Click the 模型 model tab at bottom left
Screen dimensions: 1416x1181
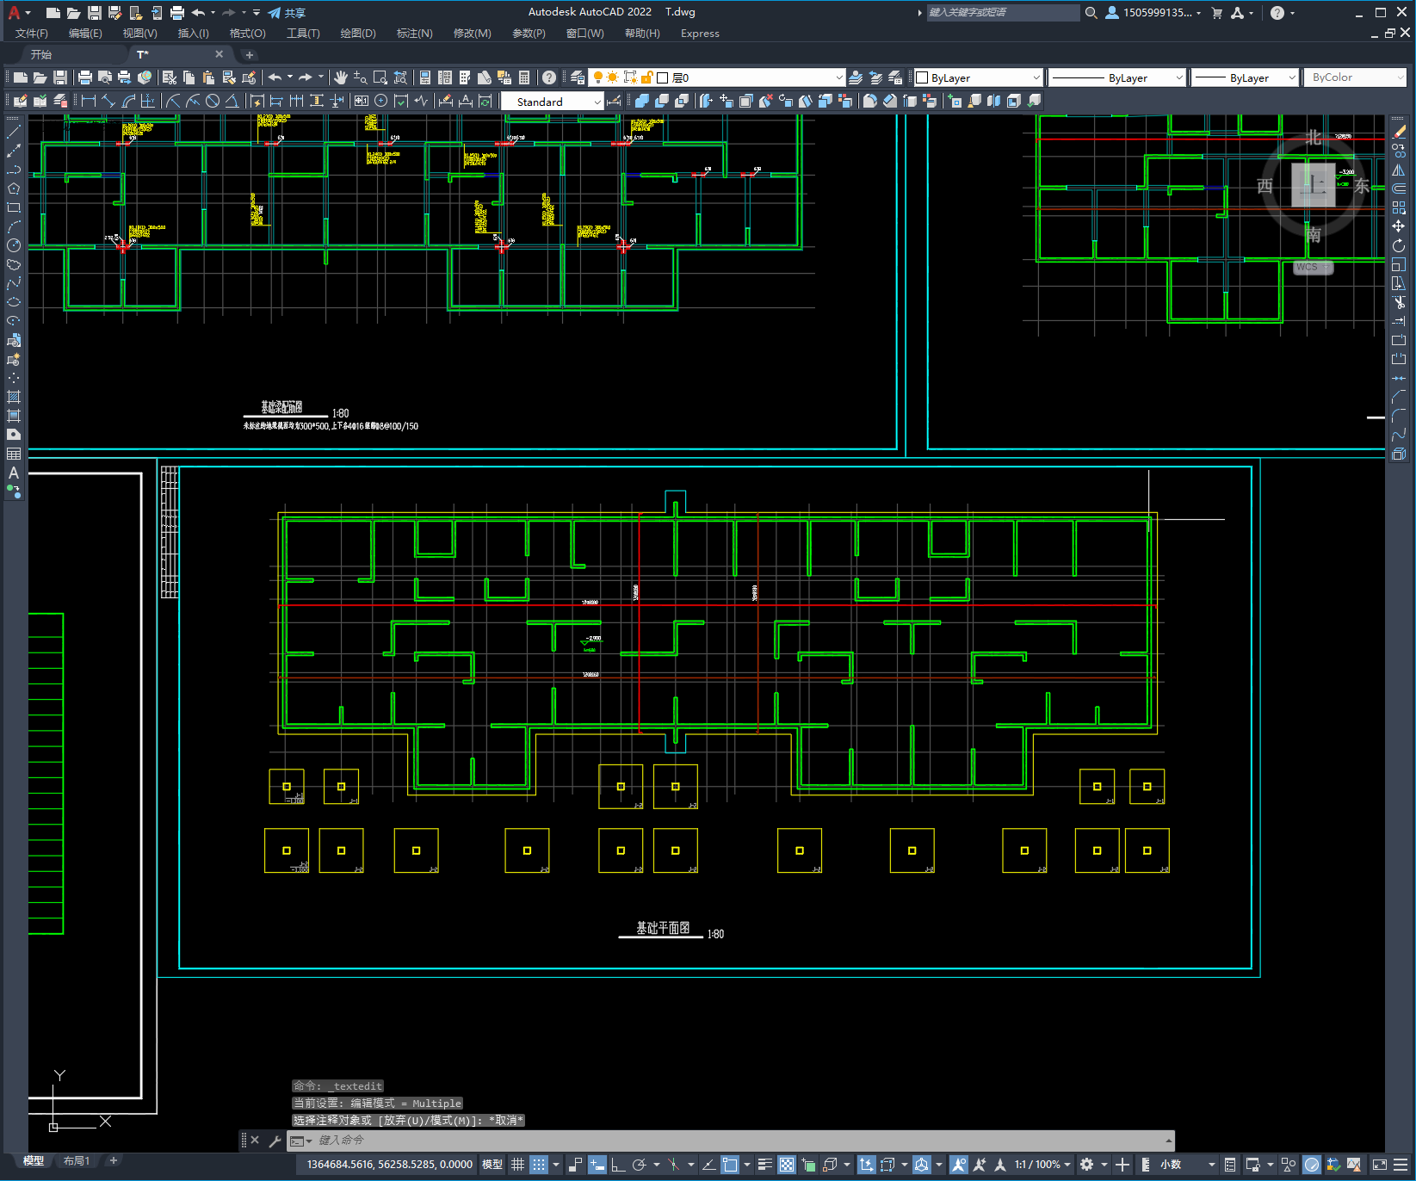coord(34,1161)
